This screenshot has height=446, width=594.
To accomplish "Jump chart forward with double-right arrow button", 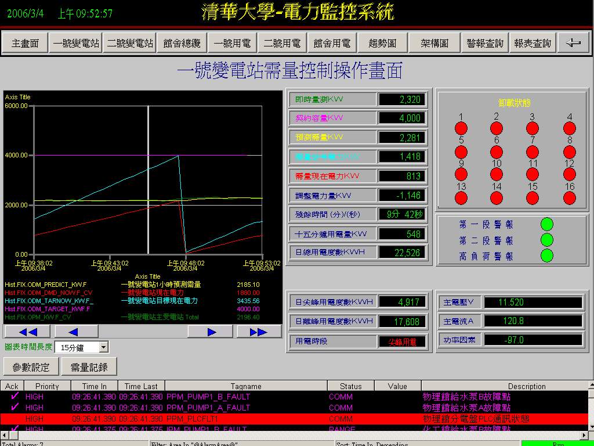I will [x=258, y=332].
